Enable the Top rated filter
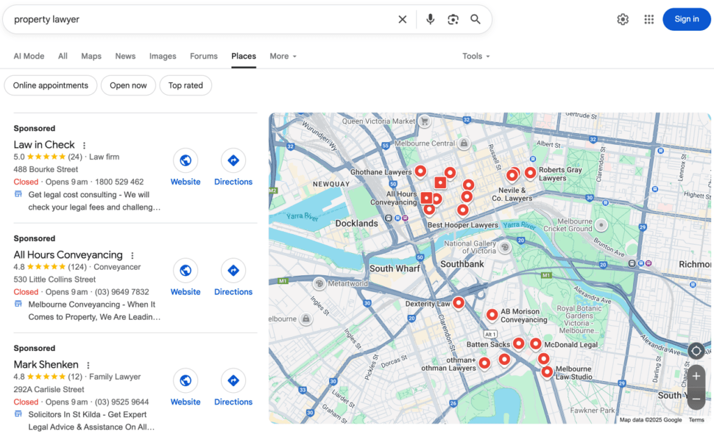The image size is (714, 434). pyautogui.click(x=185, y=85)
